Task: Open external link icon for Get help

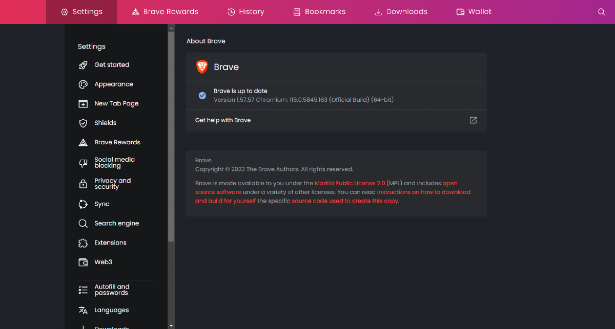Action: tap(473, 120)
